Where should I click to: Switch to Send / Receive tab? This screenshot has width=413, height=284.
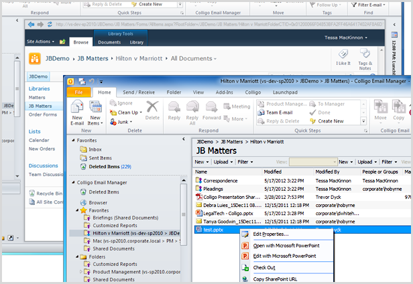coord(139,92)
